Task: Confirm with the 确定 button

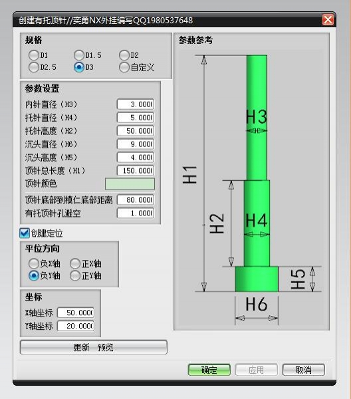Action: (209, 370)
